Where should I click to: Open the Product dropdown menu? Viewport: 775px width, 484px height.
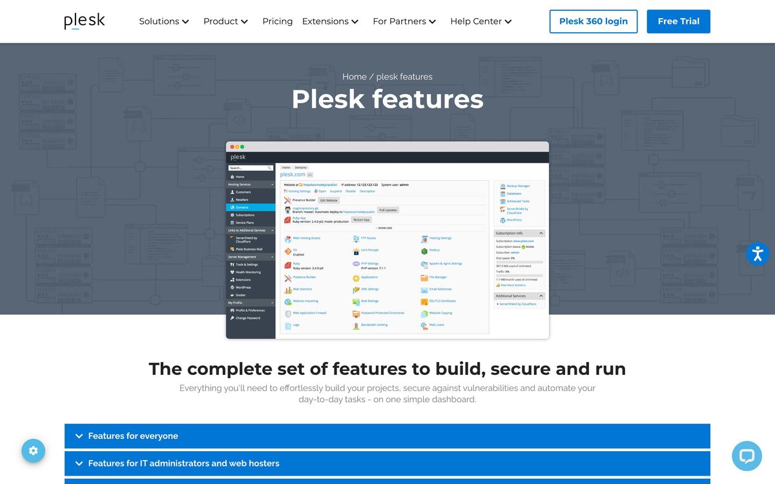(x=225, y=21)
